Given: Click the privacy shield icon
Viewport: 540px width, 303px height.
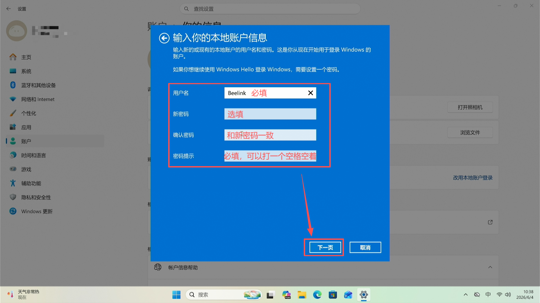Looking at the screenshot, I should pos(13,197).
